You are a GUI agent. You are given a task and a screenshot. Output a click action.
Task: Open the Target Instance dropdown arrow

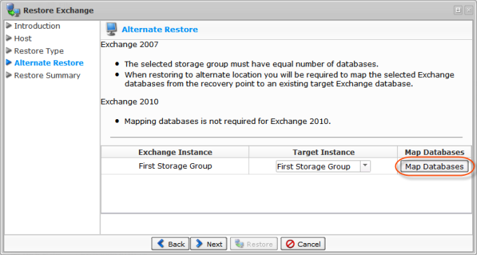click(x=365, y=166)
